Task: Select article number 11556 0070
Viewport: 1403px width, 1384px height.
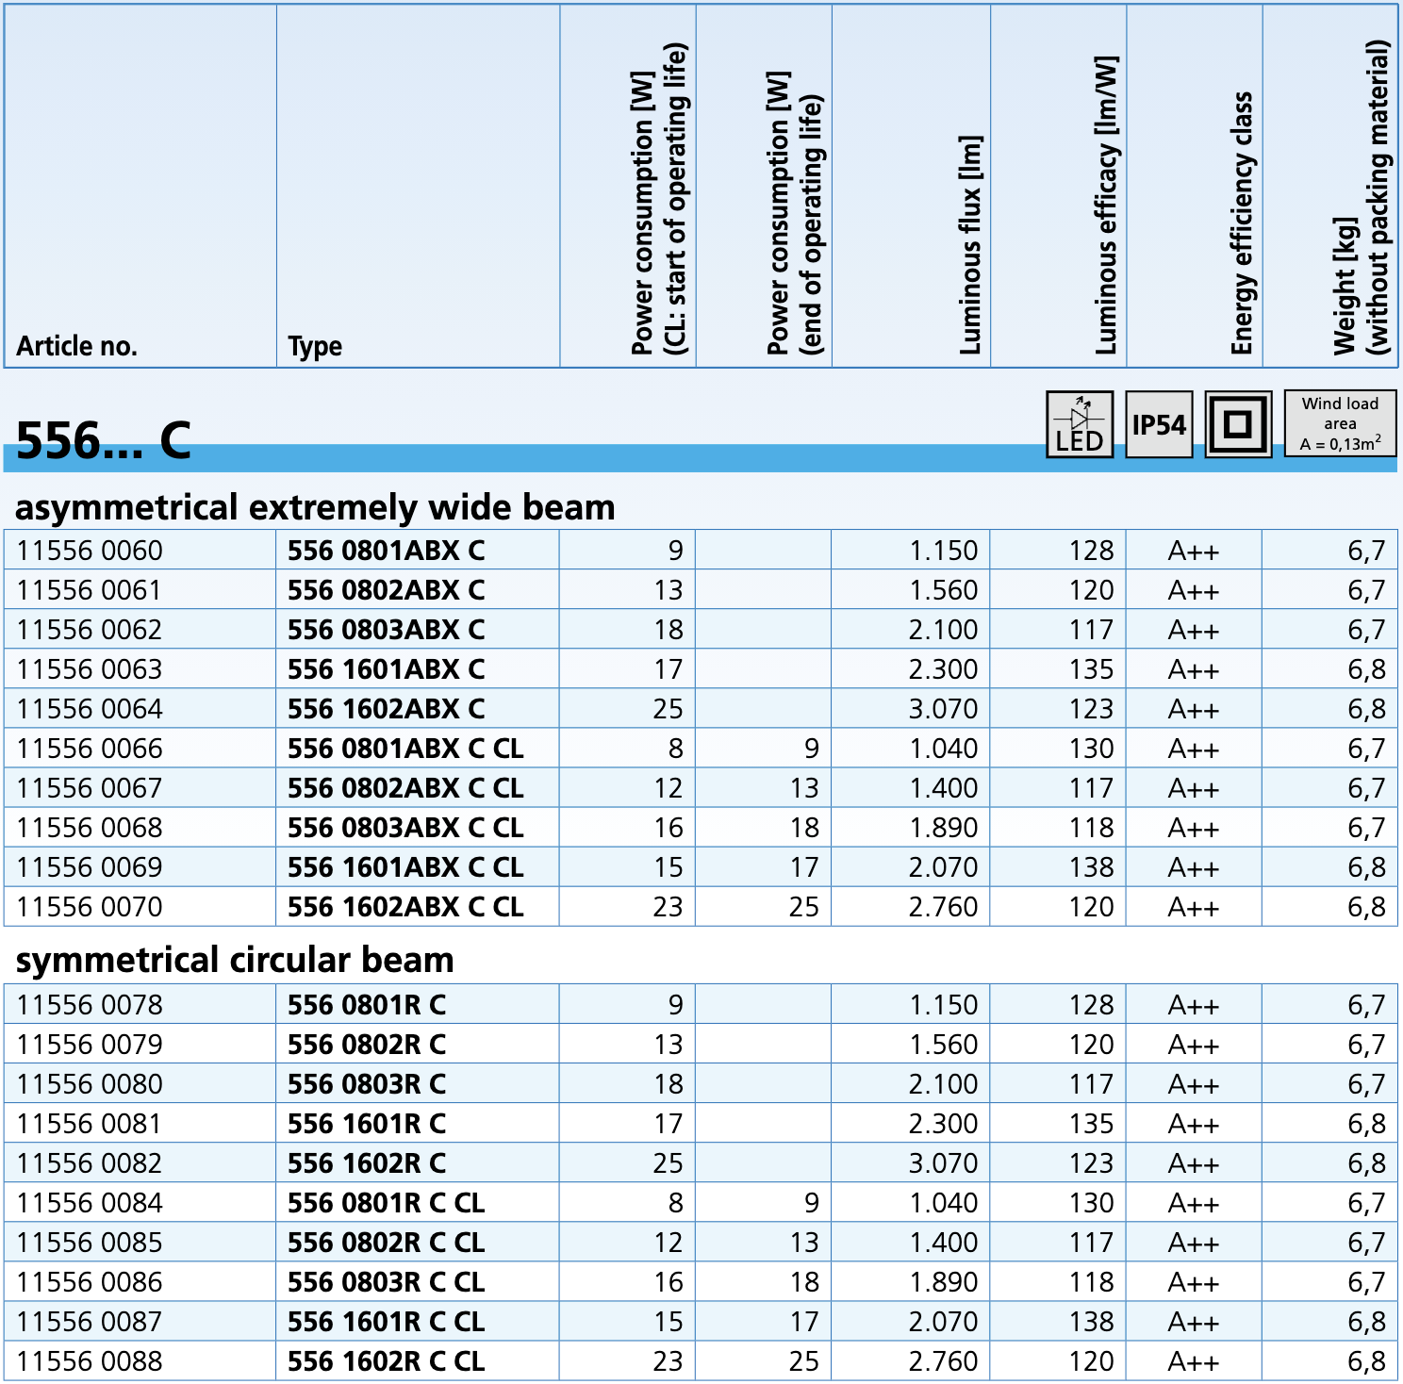Action: point(90,907)
